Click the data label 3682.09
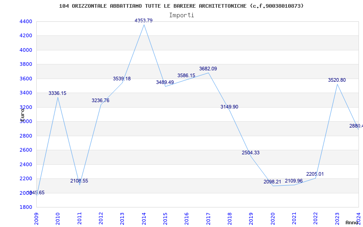The image size is (363, 227). point(208,69)
